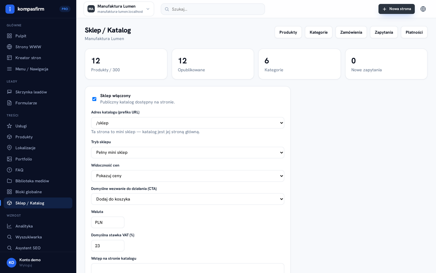
Task: Click the Portfolio image icon
Action: (x=9, y=159)
